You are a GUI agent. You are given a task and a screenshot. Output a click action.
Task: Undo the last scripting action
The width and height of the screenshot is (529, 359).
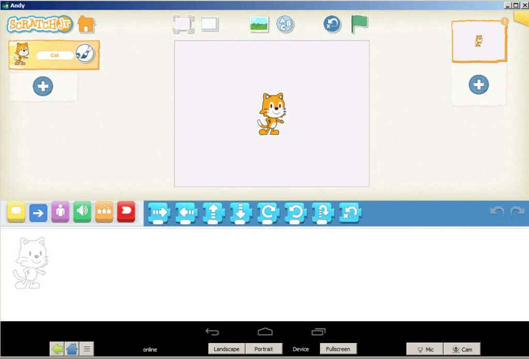[497, 212]
